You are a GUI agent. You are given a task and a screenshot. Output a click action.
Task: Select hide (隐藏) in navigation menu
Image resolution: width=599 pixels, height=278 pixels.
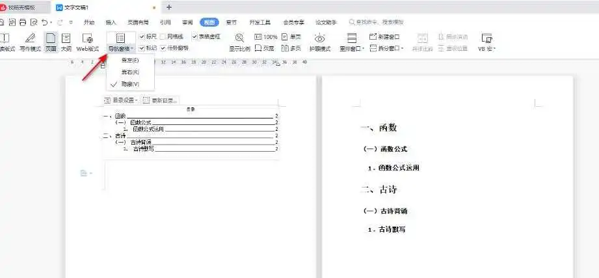(130, 84)
